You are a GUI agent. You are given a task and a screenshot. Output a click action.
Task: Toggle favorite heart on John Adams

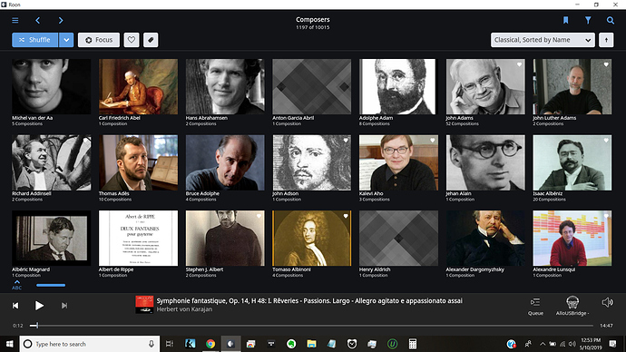tap(520, 64)
